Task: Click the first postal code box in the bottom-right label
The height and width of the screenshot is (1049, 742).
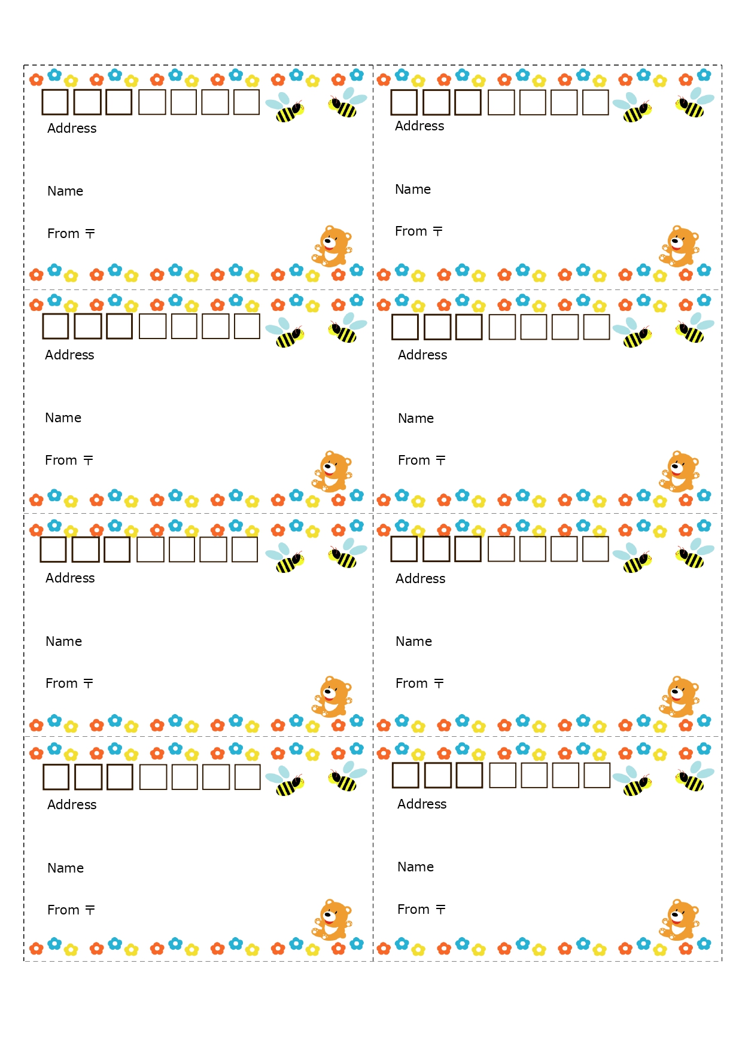Action: (405, 775)
